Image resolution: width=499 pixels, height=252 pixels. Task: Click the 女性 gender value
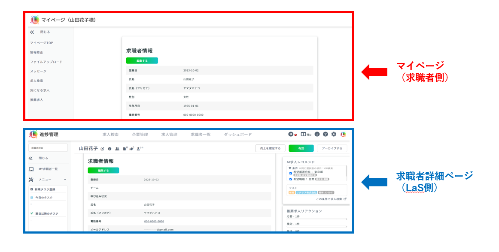[x=186, y=97]
